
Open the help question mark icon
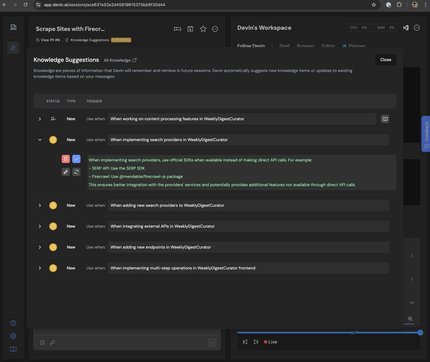pyautogui.click(x=13, y=323)
